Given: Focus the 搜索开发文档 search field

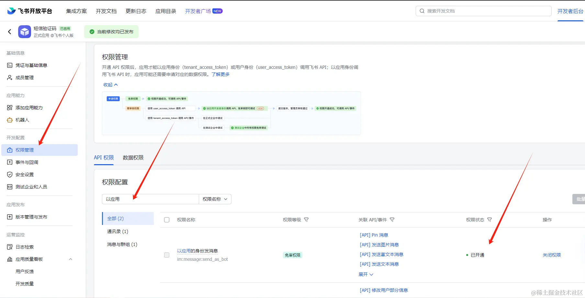Looking at the screenshot, I should 484,11.
